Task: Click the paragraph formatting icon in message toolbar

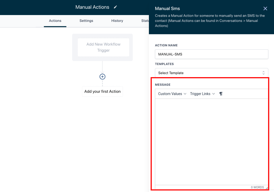Action: coord(221,94)
